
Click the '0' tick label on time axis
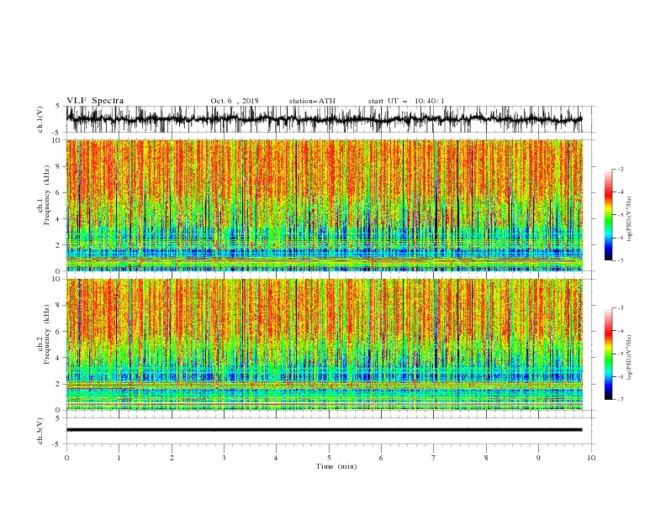(66, 458)
